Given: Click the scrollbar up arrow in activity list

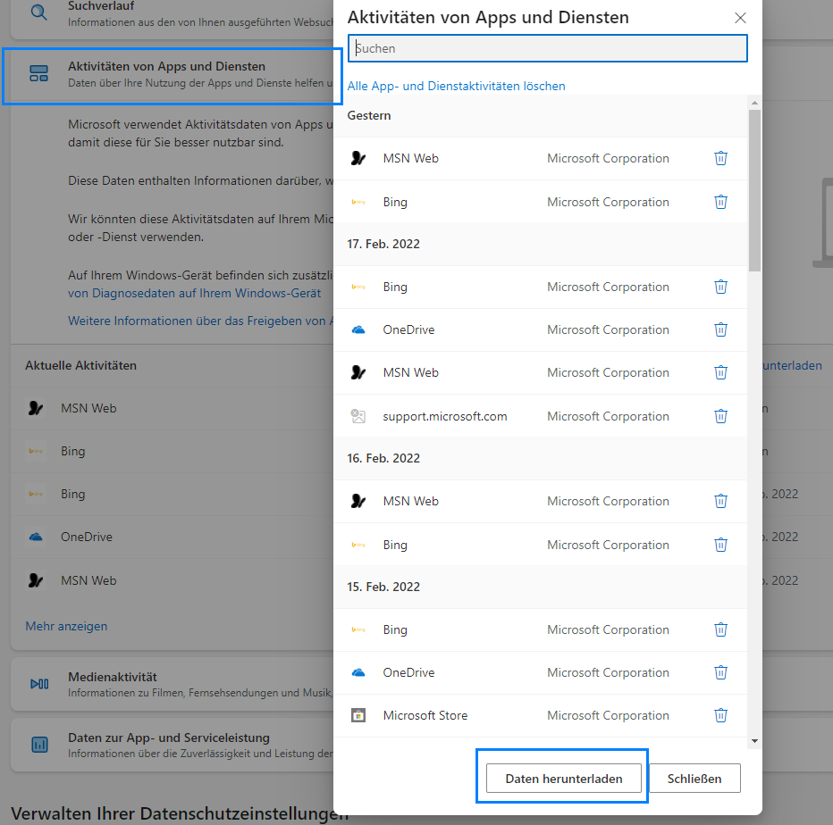Looking at the screenshot, I should point(754,103).
